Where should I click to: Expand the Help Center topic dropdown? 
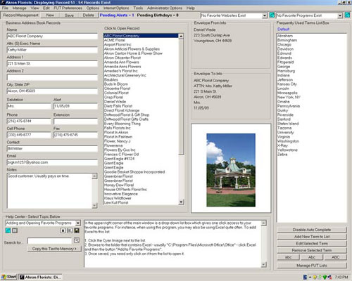click(x=78, y=223)
